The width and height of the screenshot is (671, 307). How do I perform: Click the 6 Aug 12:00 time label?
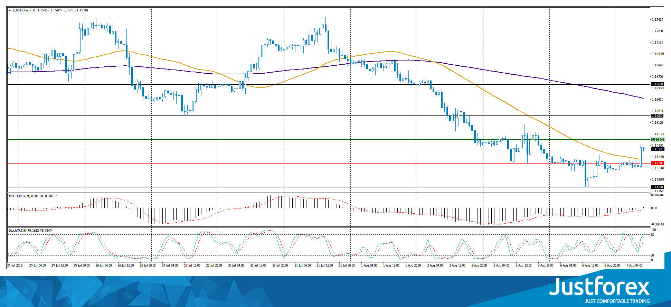click(590, 266)
